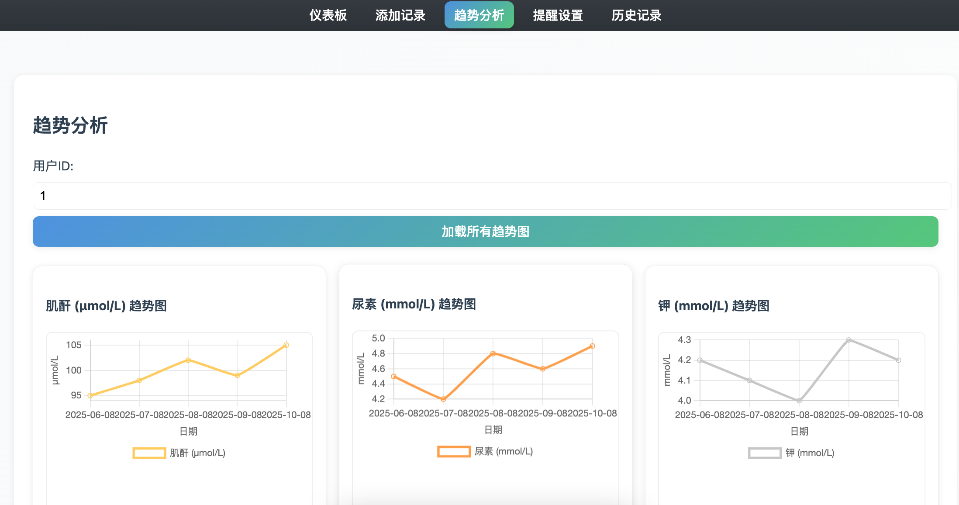Image resolution: width=959 pixels, height=505 pixels.
Task: Toggle the 尿素 legend orange swatch
Action: [454, 451]
